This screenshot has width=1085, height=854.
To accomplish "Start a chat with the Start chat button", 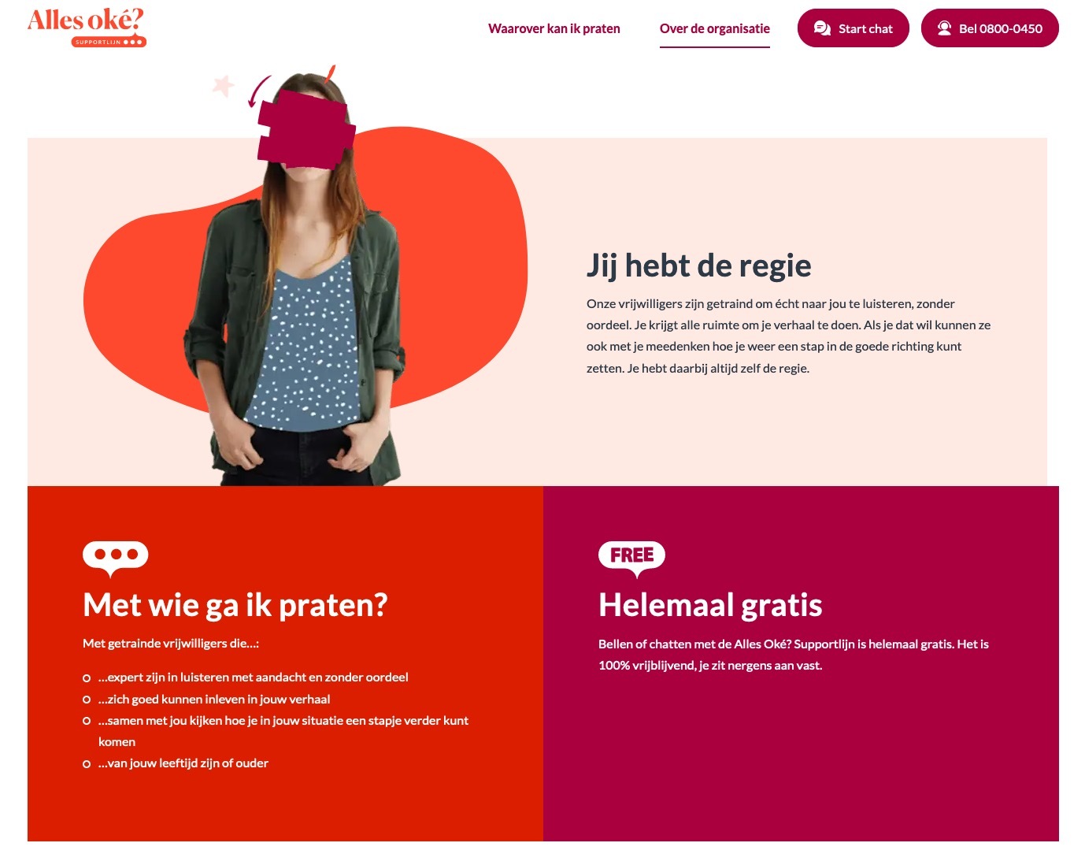I will (x=854, y=28).
